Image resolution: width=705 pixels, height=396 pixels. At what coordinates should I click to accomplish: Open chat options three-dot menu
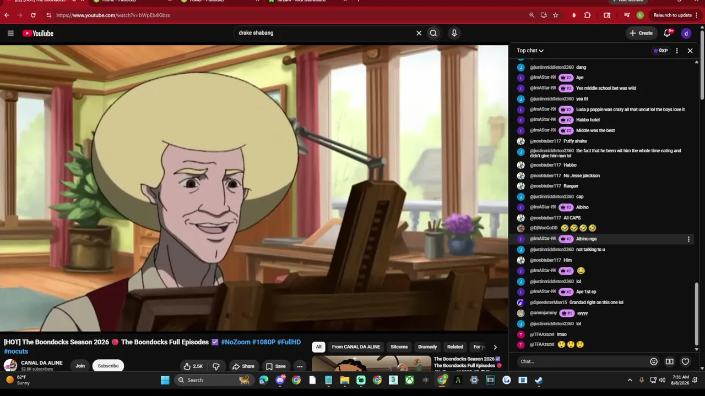point(677,51)
